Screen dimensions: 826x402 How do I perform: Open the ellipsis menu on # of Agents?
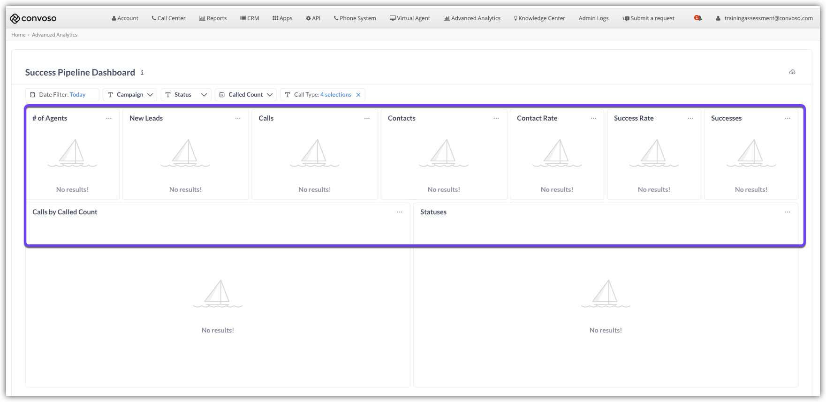click(x=109, y=118)
